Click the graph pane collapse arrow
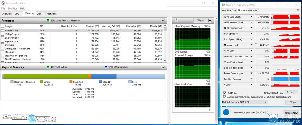 tap(177, 21)
